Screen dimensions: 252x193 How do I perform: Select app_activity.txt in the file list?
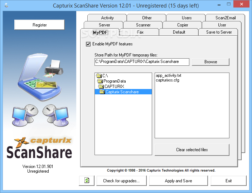(169, 75)
